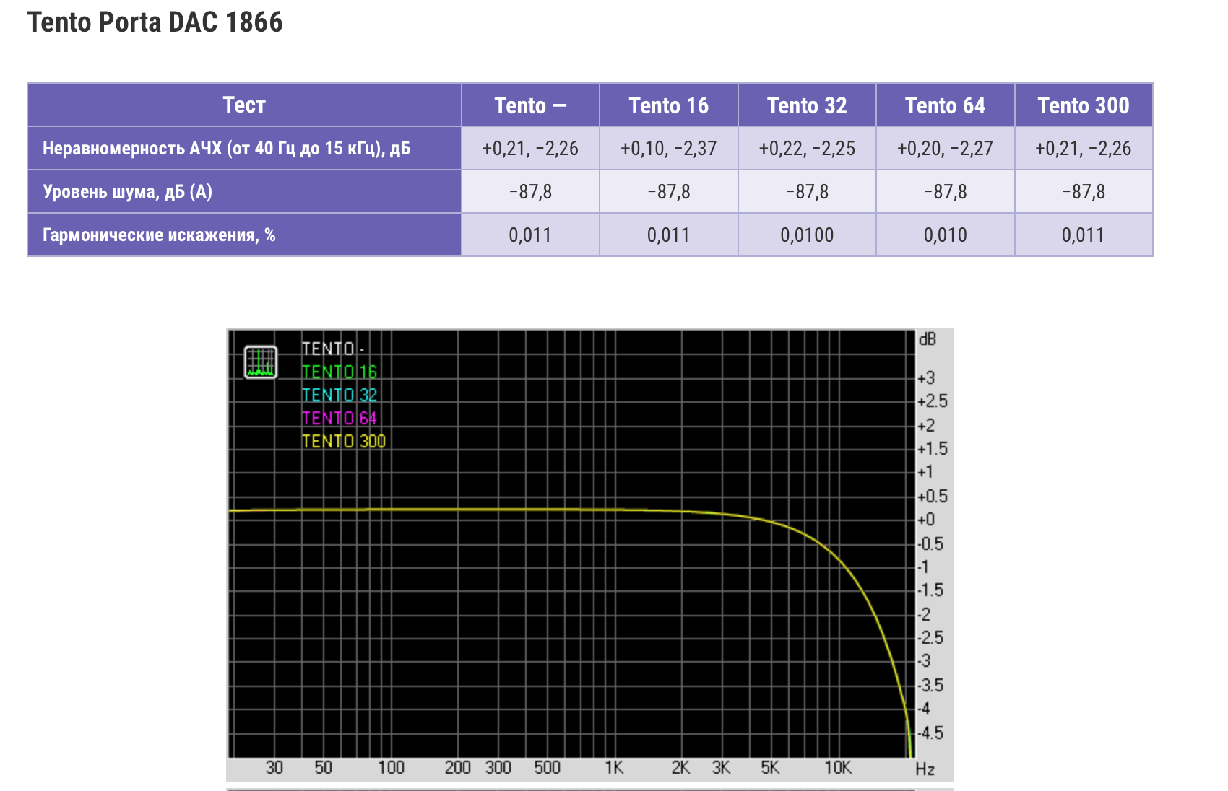1228x791 pixels.
Task: Click the "10K" frequency axis label
Action: (838, 768)
